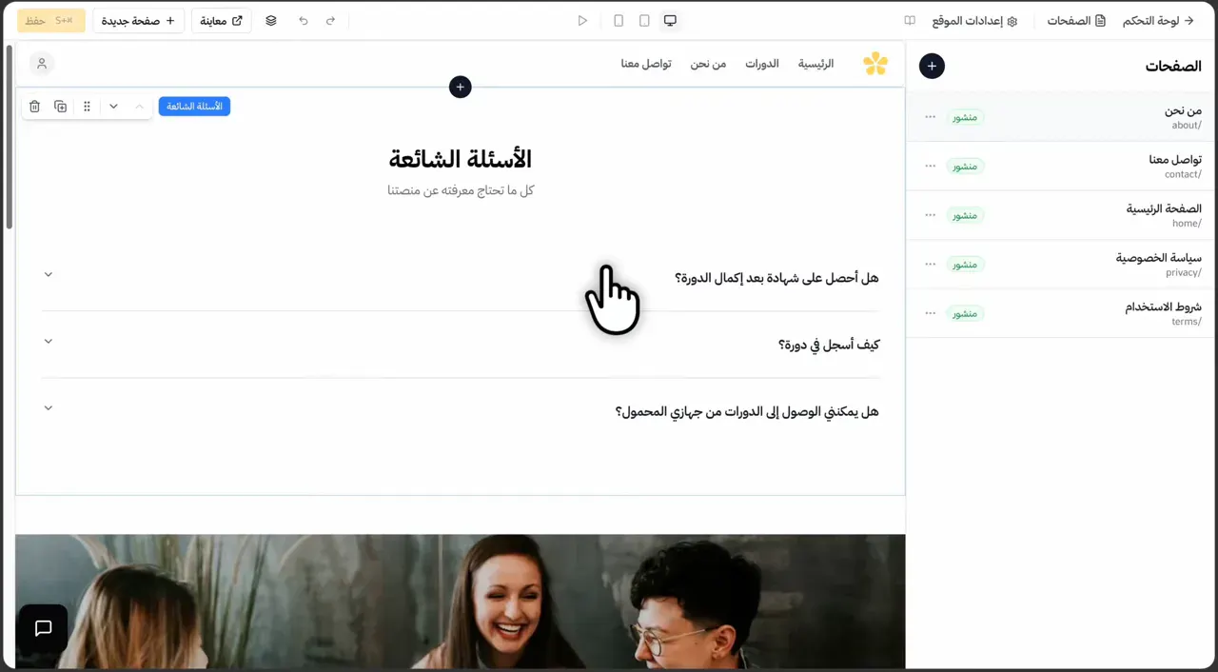Click الرئيسية in the site nav
The width and height of the screenshot is (1218, 672).
click(815, 64)
